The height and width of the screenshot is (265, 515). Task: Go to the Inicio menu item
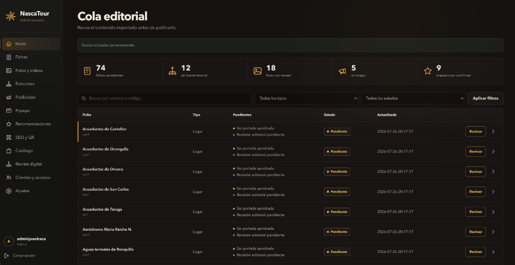click(x=31, y=44)
